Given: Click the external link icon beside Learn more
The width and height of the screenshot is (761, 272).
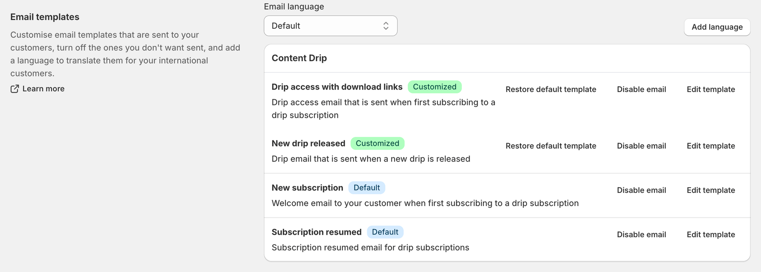Looking at the screenshot, I should point(15,89).
